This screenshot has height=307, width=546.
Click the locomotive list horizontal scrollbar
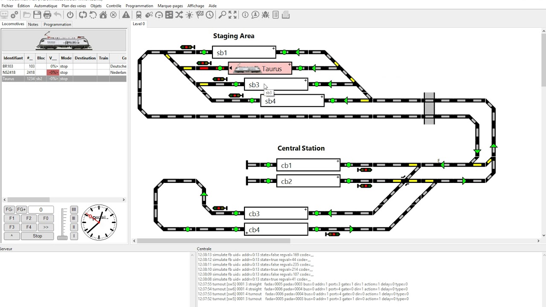[x=29, y=200]
